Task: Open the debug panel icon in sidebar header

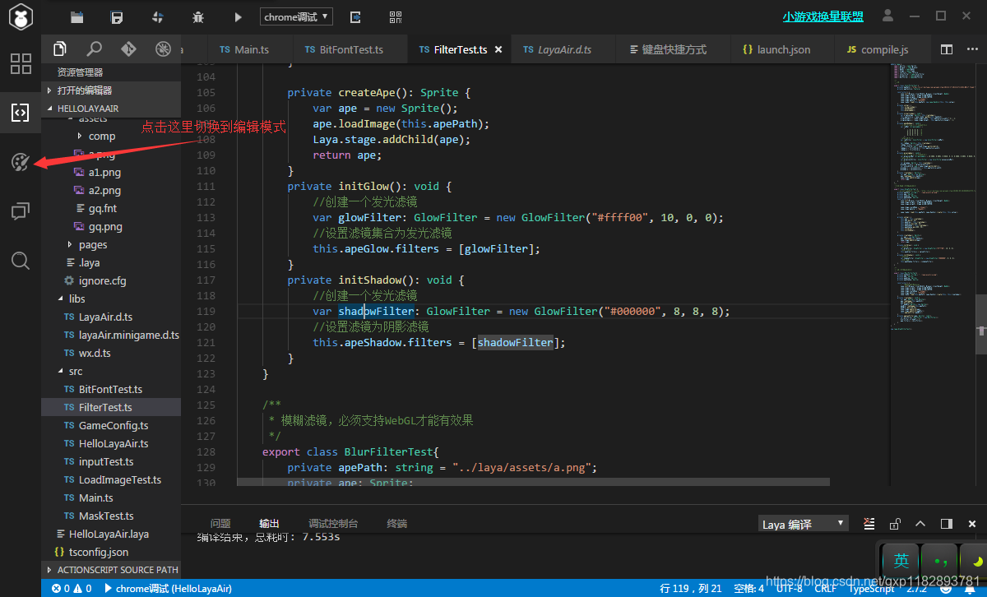Action: tap(164, 49)
